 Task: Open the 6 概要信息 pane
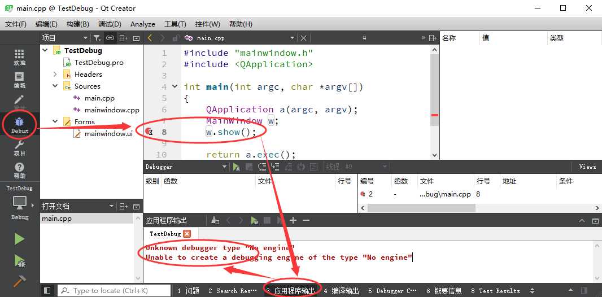pos(444,291)
